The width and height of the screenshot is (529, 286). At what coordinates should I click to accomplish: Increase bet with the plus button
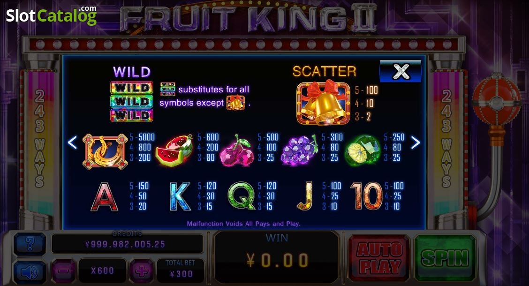(x=142, y=271)
